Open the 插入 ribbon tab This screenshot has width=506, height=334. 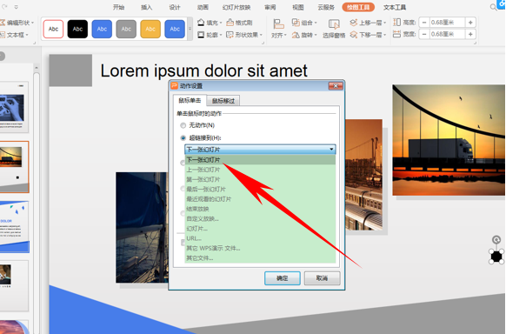tap(147, 7)
